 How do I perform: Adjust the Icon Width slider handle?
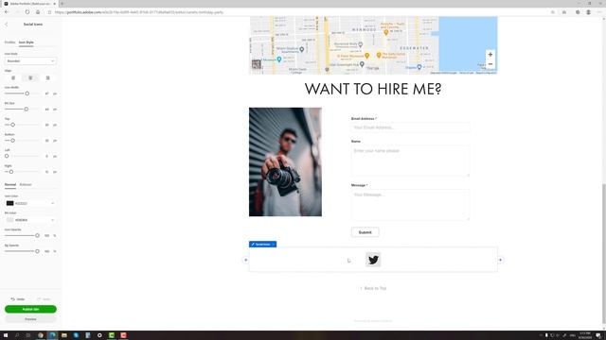(27, 93)
